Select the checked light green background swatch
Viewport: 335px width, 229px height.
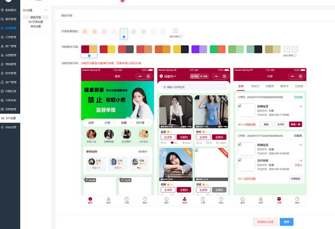pos(124,32)
